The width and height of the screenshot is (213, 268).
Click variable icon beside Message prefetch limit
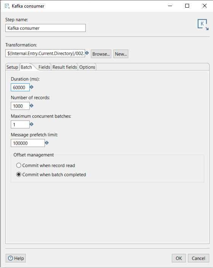[47, 142]
